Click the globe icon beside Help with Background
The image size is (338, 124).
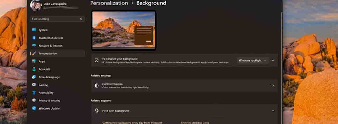point(97,111)
